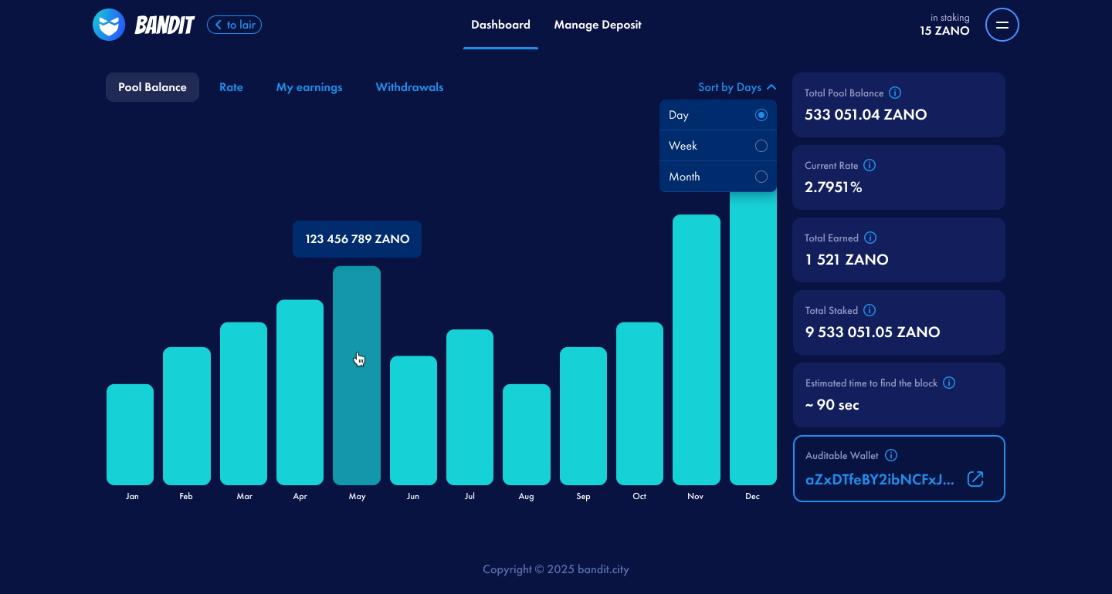Open the Withdrawals tab
The width and height of the screenshot is (1112, 594).
[409, 87]
